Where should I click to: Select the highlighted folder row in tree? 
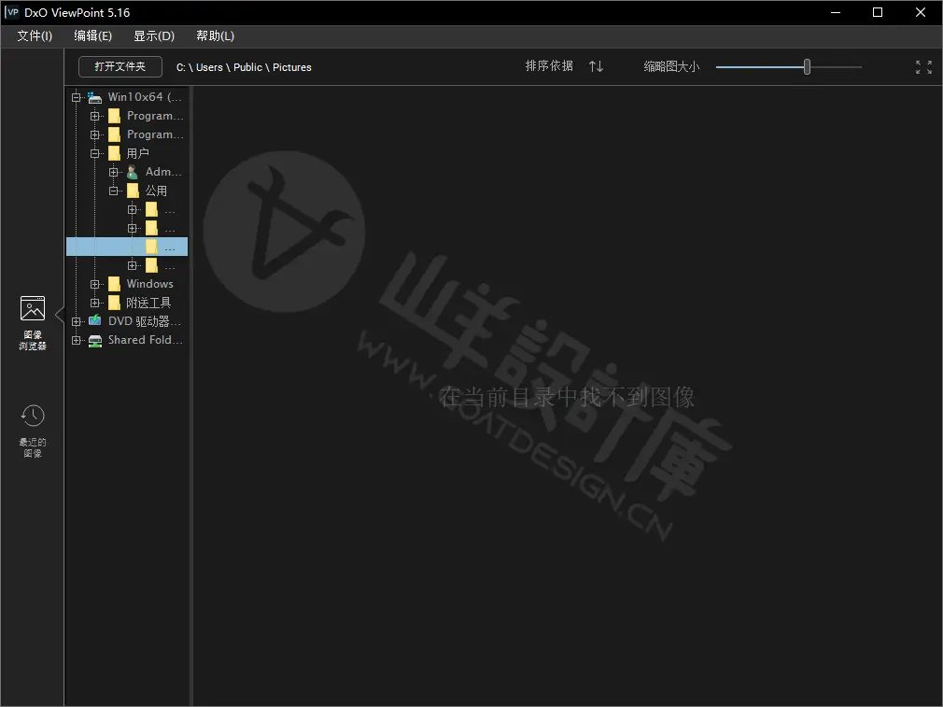point(127,247)
